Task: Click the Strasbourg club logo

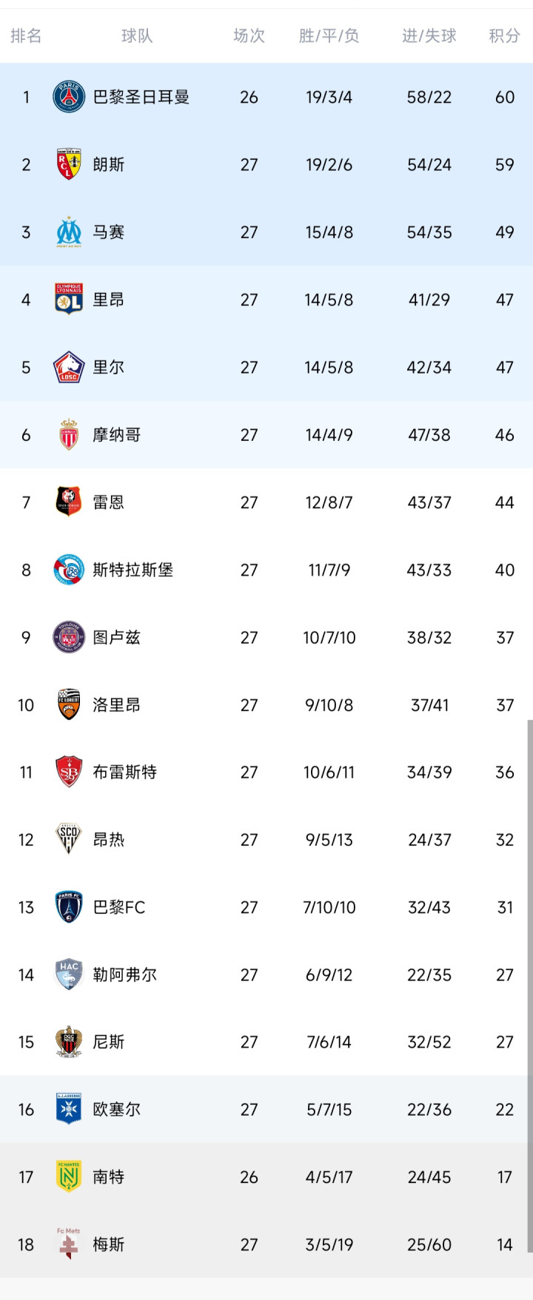Action: click(x=69, y=570)
